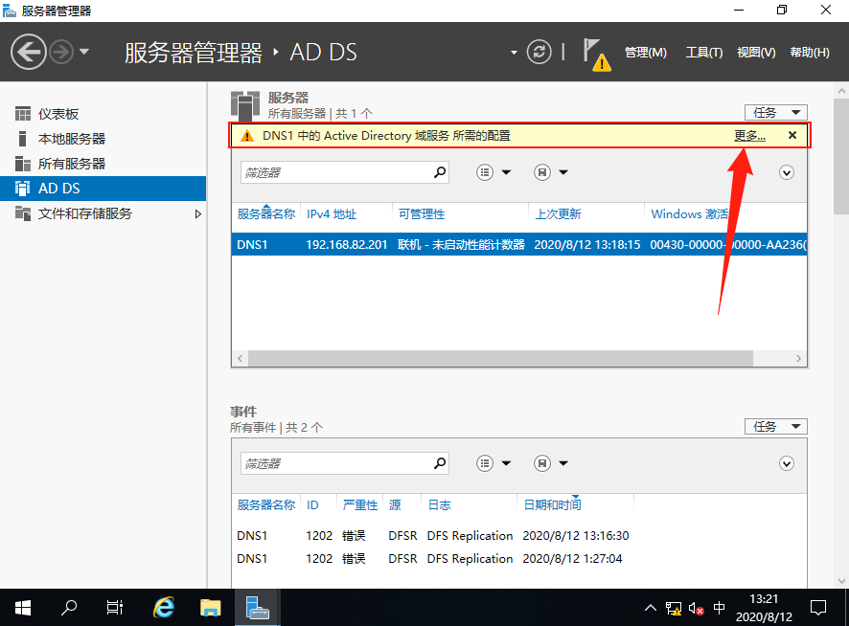Open dropdown next to 服务器 save query button
This screenshot has width=849, height=626.
click(563, 172)
